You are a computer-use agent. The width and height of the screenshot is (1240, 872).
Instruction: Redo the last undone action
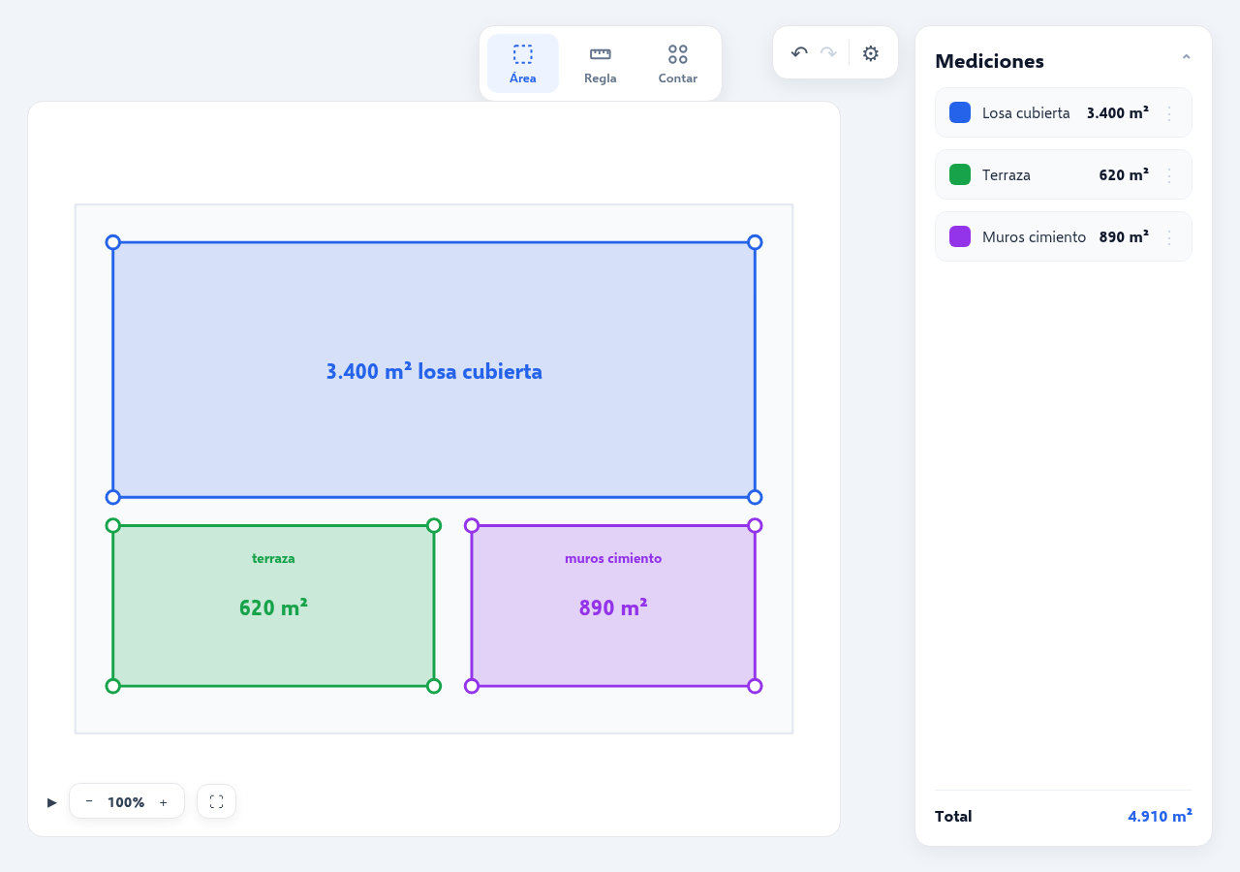click(828, 53)
